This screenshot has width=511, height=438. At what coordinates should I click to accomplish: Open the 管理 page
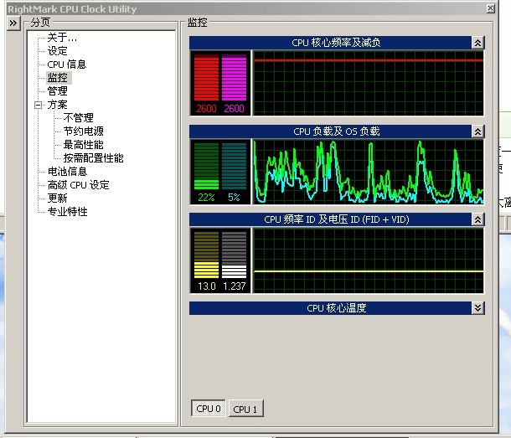coord(57,91)
